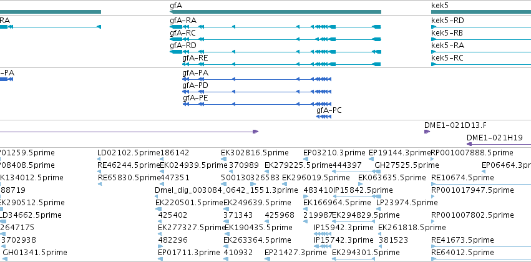531x262 pixels.
Task: Click the gfA-PC protein label
Action: click(329, 110)
